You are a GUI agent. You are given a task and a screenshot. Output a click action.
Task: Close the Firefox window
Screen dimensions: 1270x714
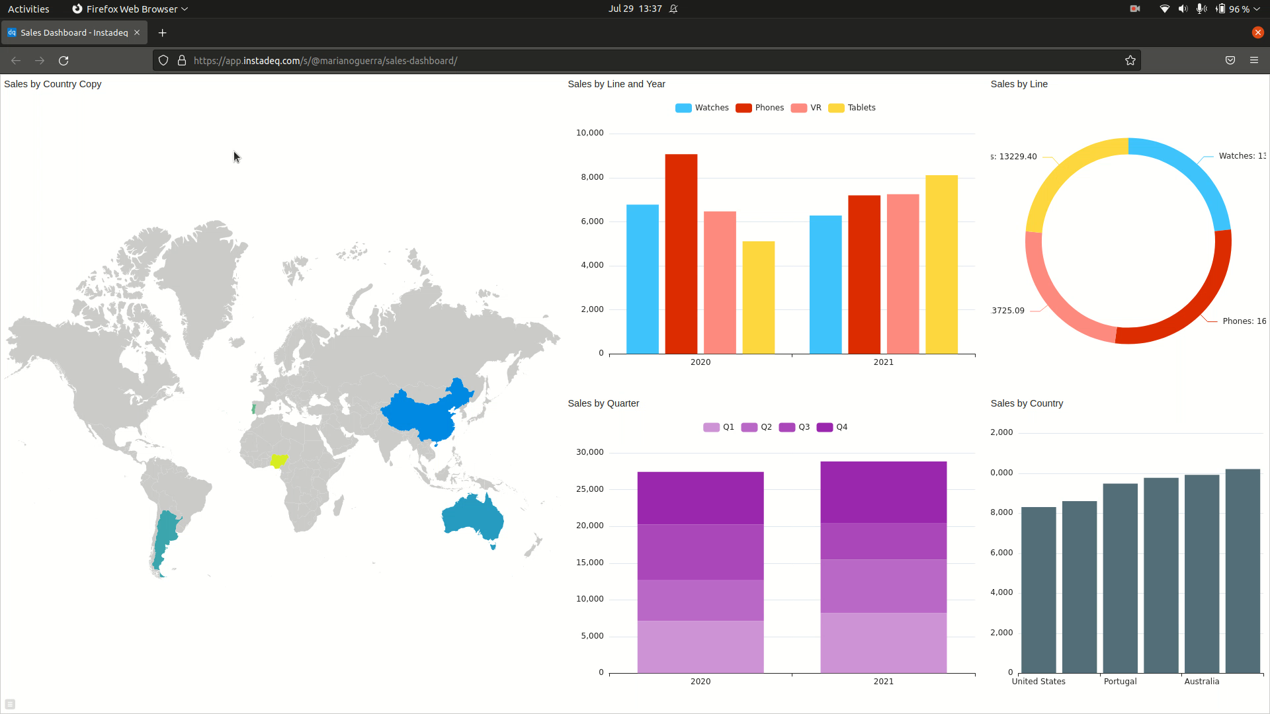coord(1258,32)
